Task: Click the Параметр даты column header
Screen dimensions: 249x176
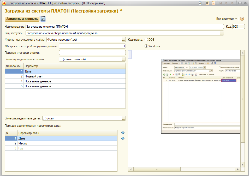Action: [67, 133]
